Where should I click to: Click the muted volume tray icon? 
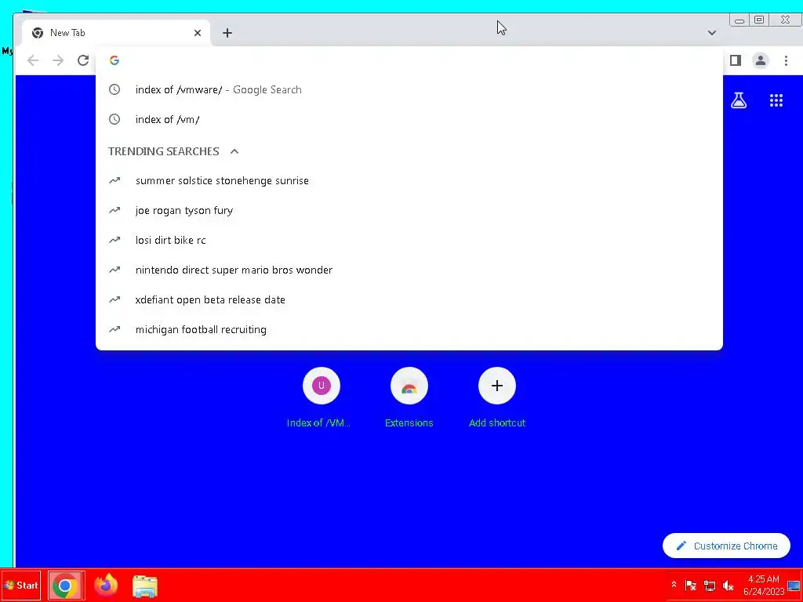pos(728,586)
